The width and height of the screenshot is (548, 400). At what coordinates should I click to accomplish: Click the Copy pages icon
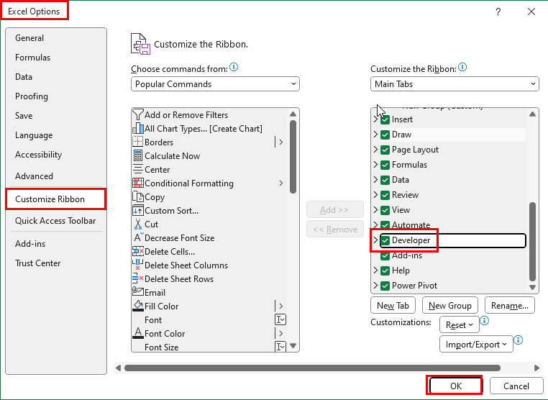tap(138, 196)
